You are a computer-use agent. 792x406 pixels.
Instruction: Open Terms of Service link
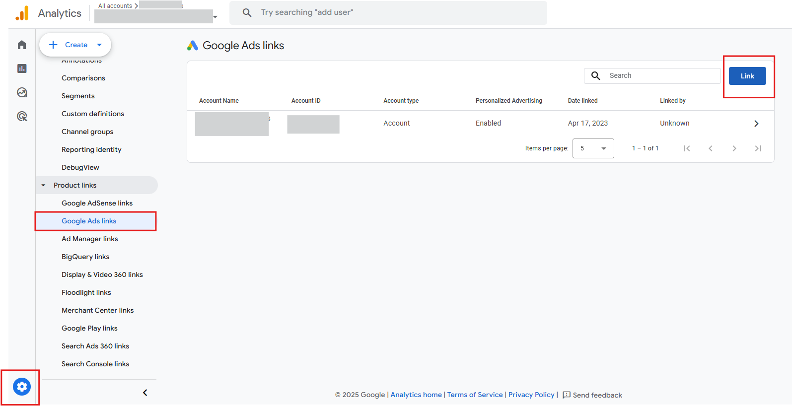(475, 395)
